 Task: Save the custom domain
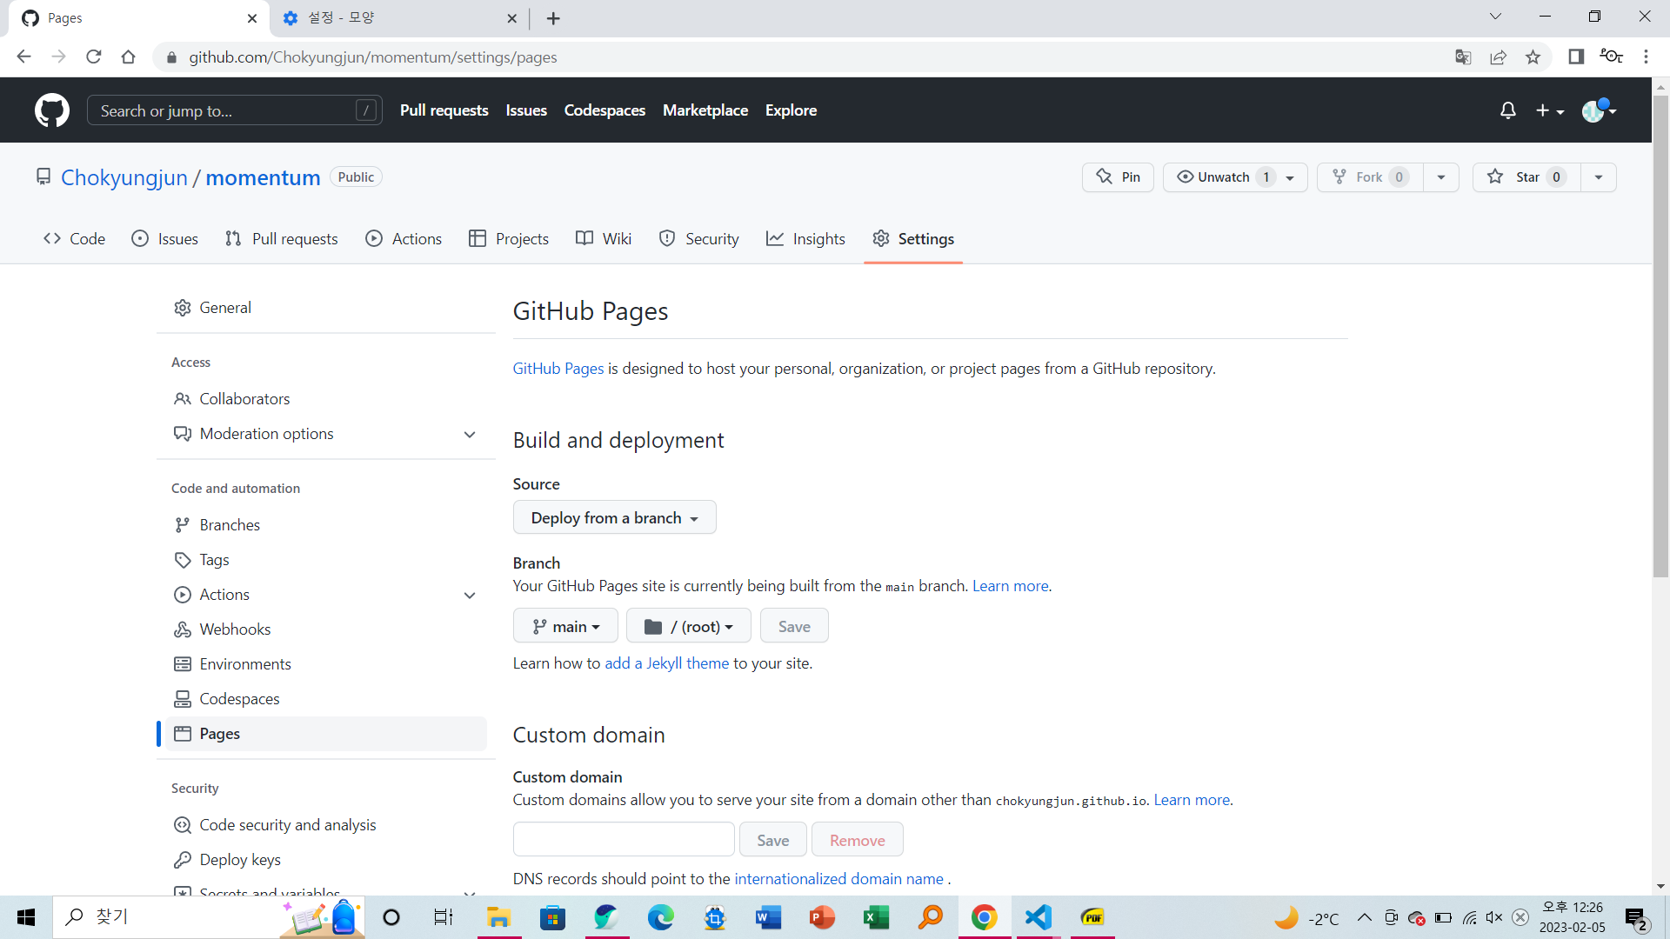[772, 840]
